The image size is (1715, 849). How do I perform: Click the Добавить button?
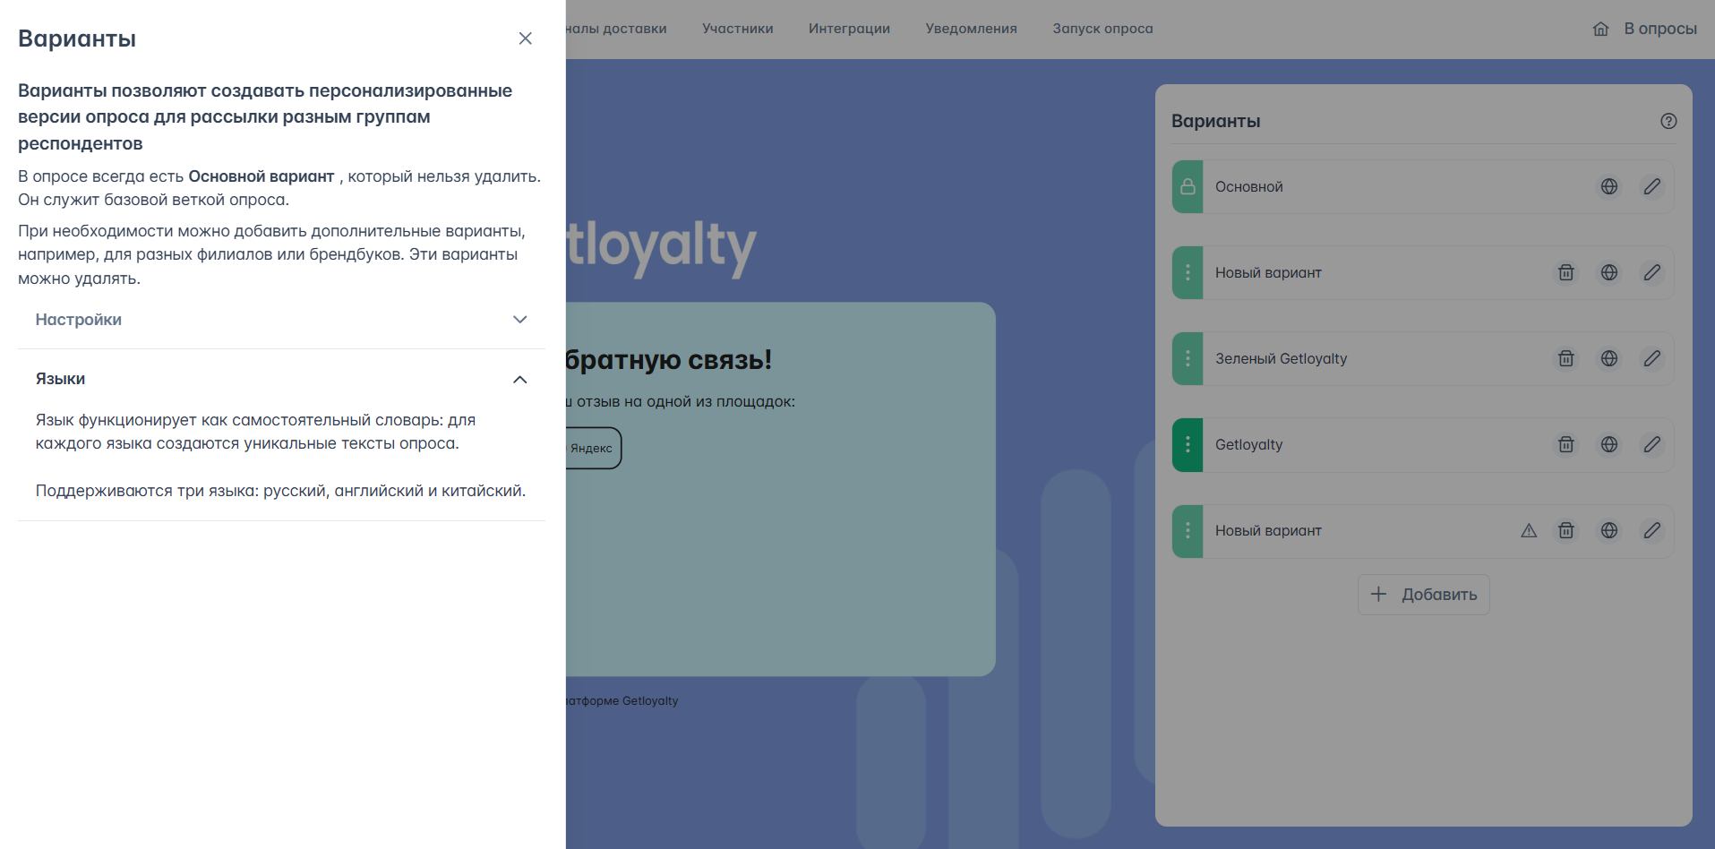point(1424,595)
